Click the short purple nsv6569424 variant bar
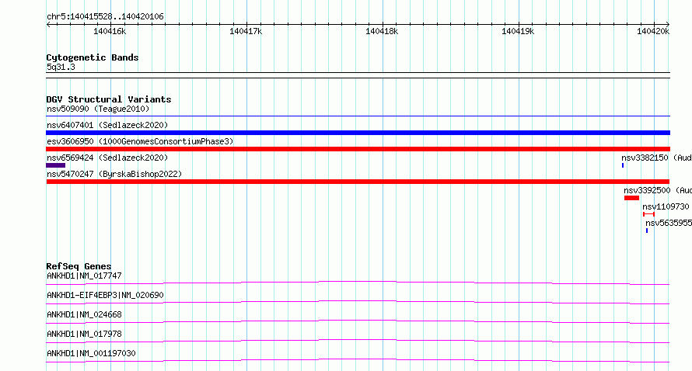This screenshot has height=371, width=692. (x=56, y=165)
